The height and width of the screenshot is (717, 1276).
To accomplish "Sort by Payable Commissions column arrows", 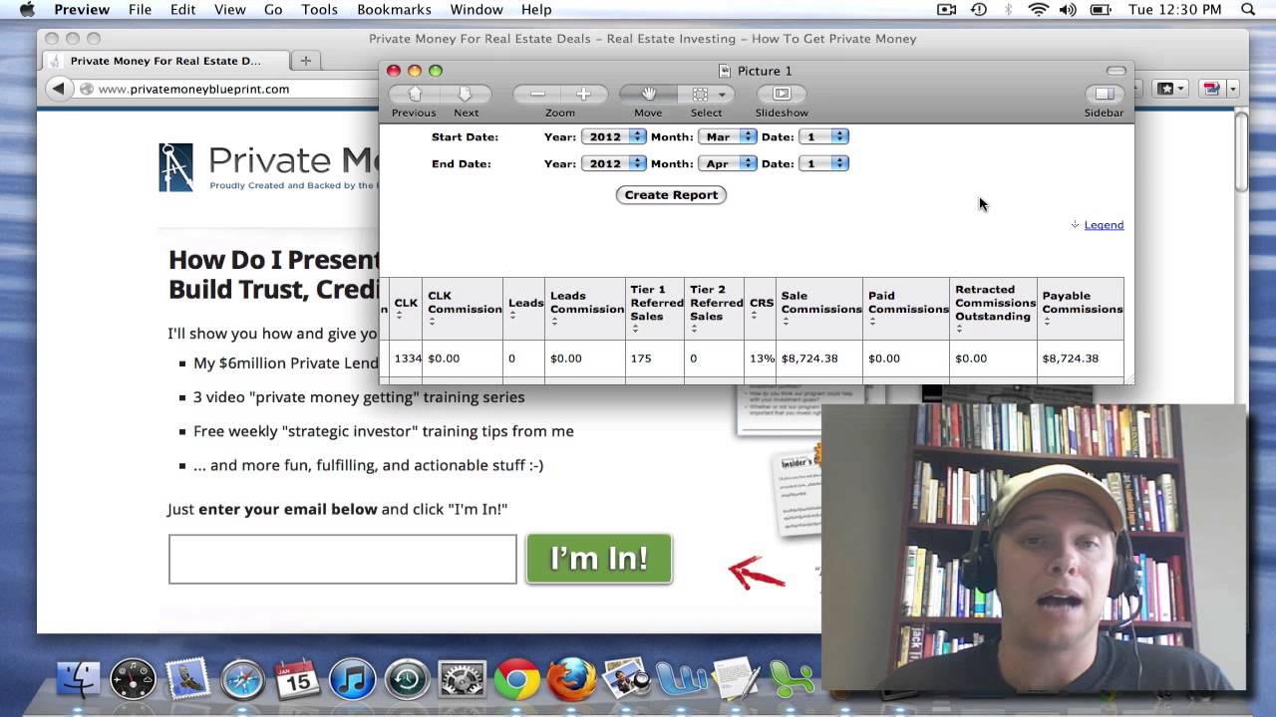I will tap(1047, 322).
